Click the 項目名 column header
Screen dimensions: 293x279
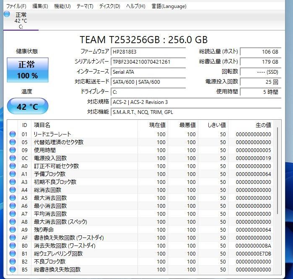click(x=84, y=125)
